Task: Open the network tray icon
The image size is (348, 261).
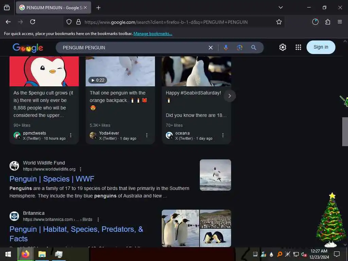Action: pyautogui.click(x=296, y=254)
